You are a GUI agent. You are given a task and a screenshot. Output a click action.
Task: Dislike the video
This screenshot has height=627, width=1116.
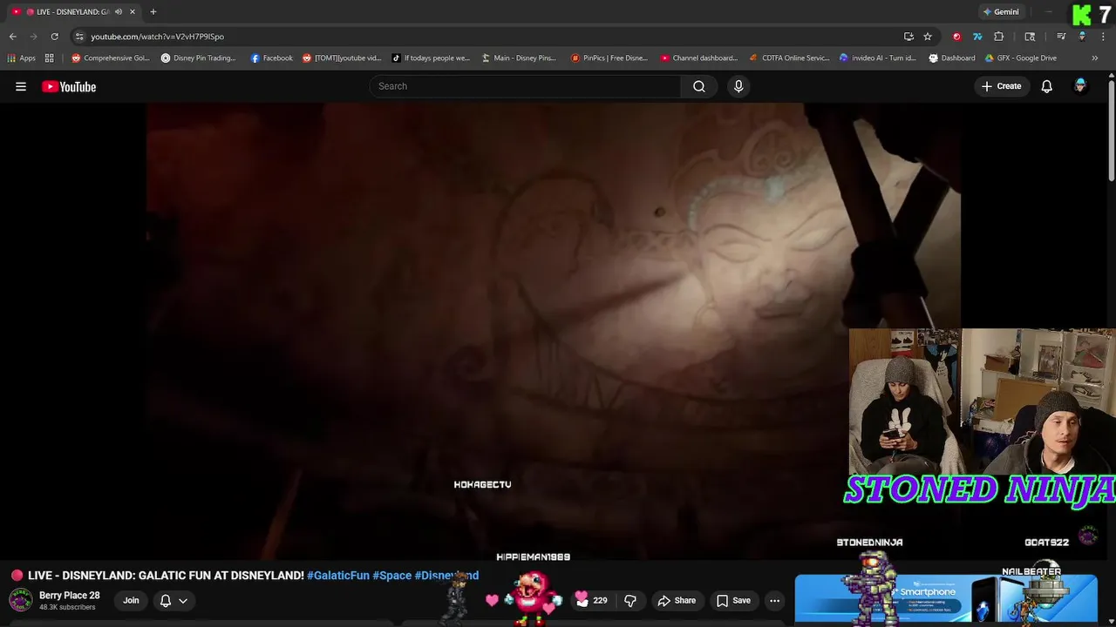point(630,600)
